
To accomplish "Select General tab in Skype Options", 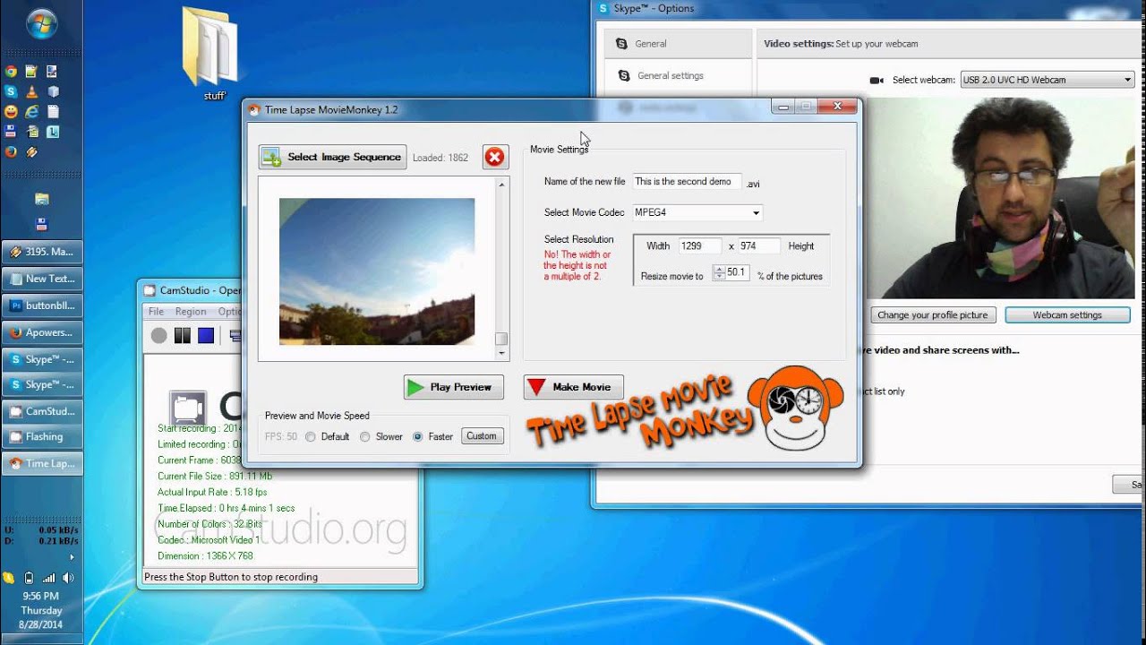I will point(677,44).
